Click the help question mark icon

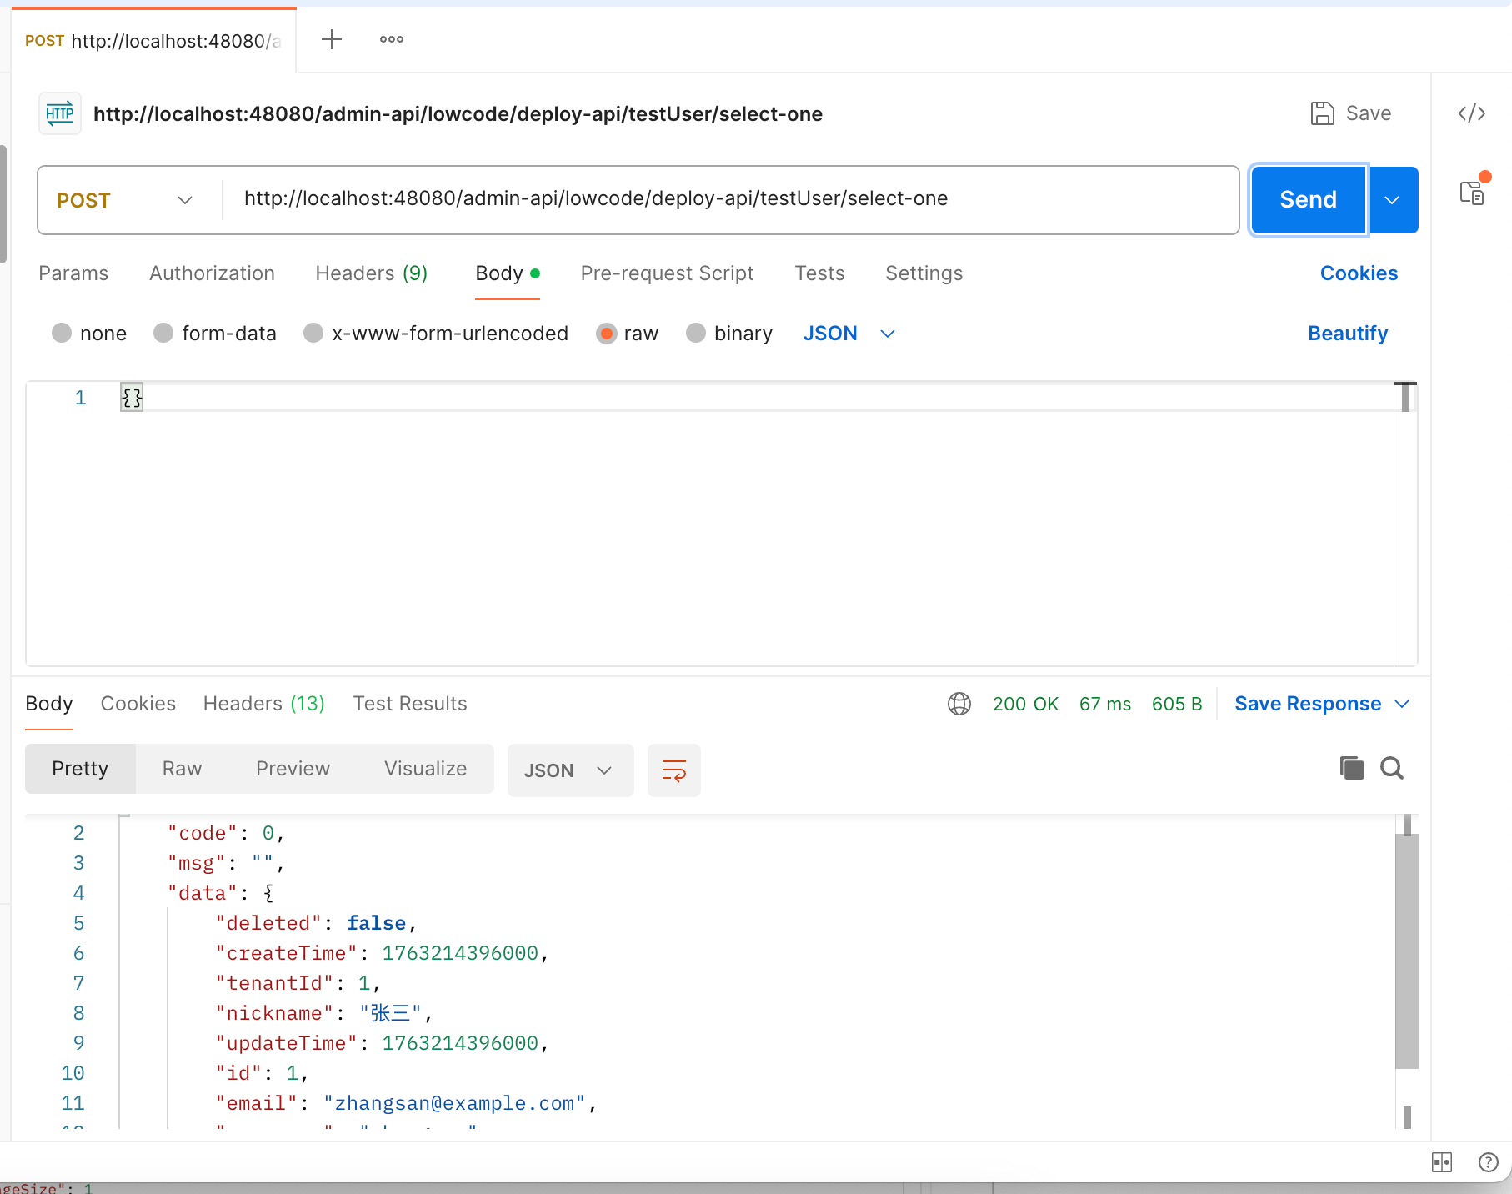(1488, 1162)
